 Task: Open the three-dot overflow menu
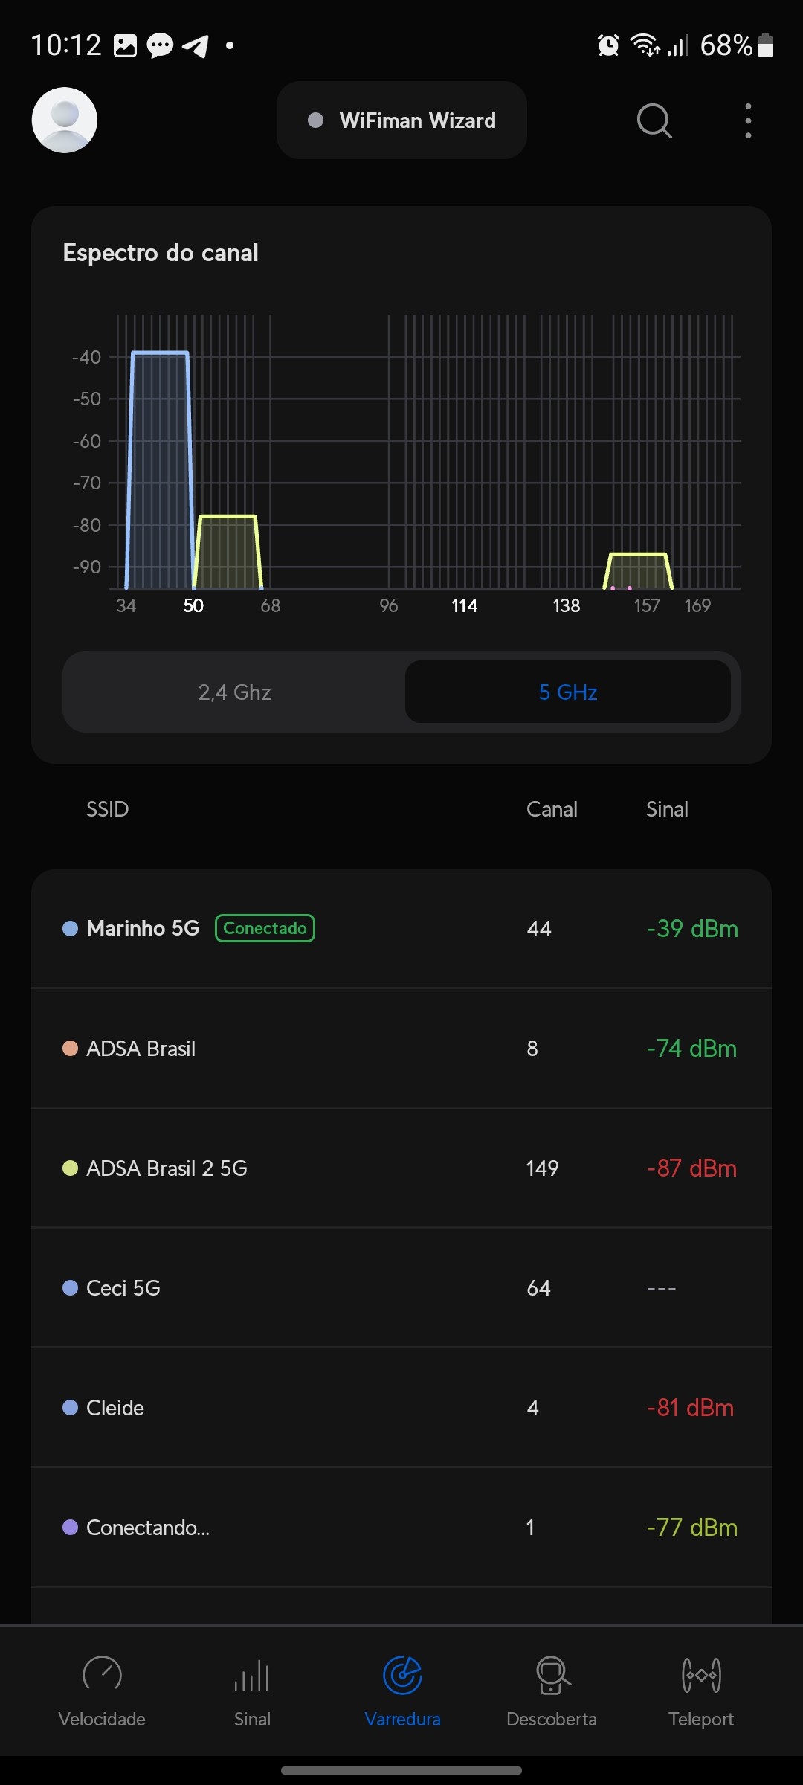(x=748, y=120)
